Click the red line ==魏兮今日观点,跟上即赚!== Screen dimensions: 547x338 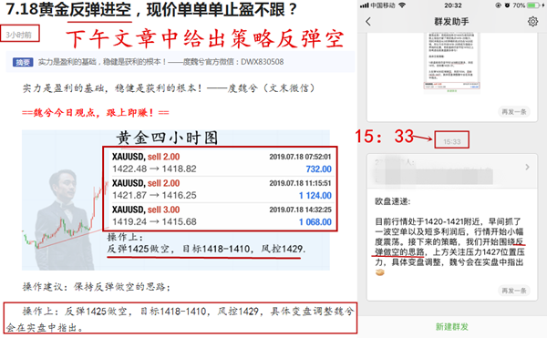click(x=96, y=113)
